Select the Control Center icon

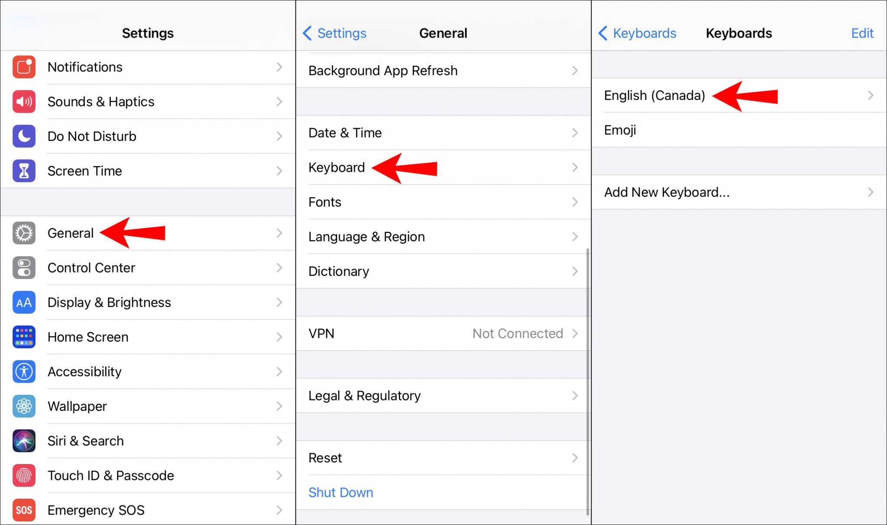tap(24, 268)
